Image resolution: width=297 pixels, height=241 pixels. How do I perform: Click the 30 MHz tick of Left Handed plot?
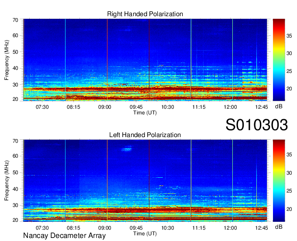click(15, 205)
